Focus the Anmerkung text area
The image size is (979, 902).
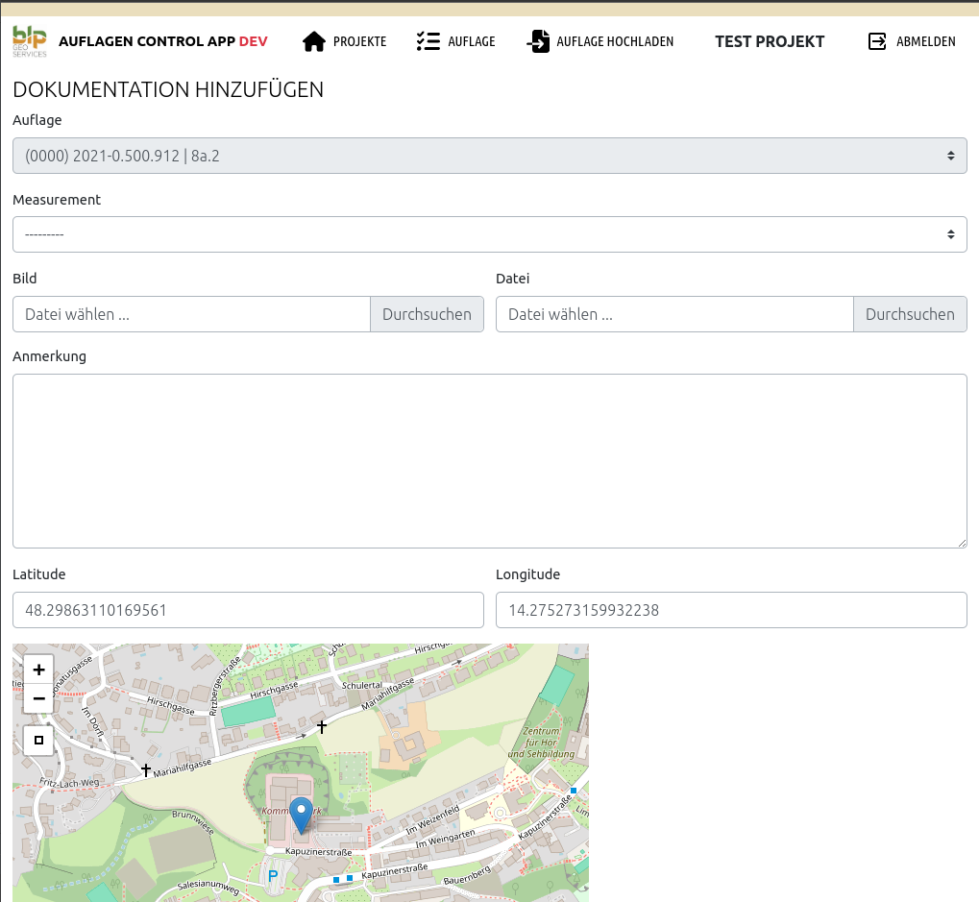(489, 461)
